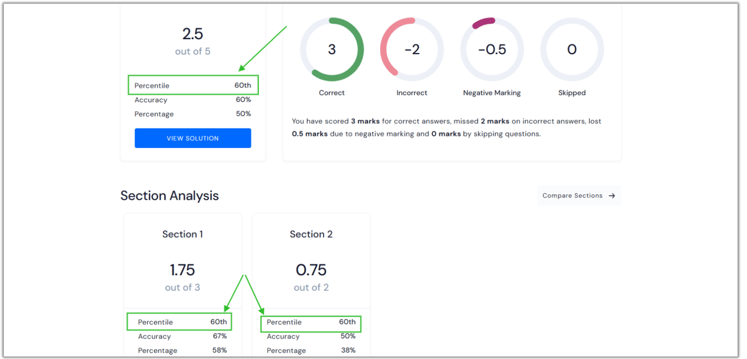The width and height of the screenshot is (747, 359).
Task: Click the '3 marks' text in summary
Action: [x=365, y=121]
